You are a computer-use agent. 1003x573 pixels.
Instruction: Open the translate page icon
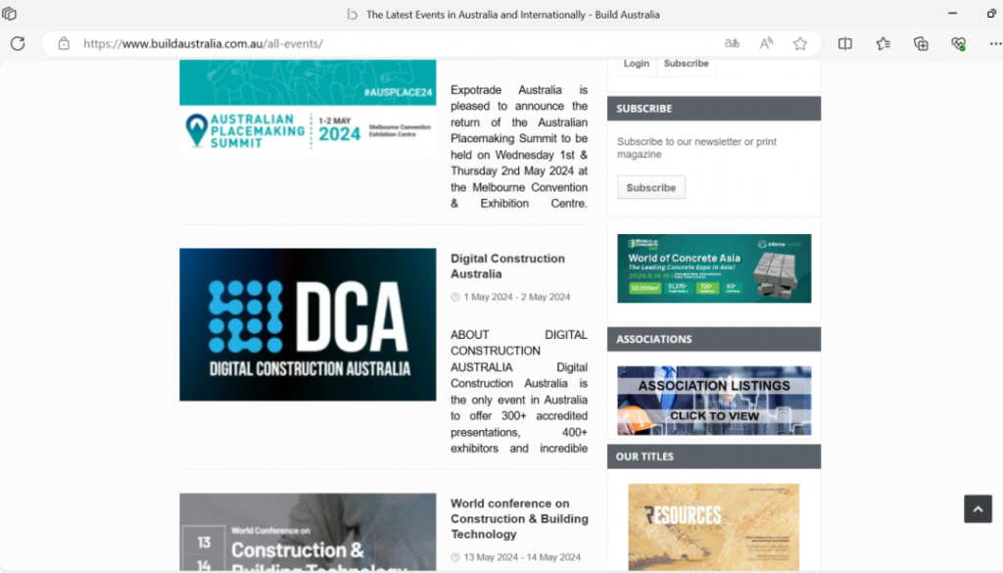pos(732,43)
